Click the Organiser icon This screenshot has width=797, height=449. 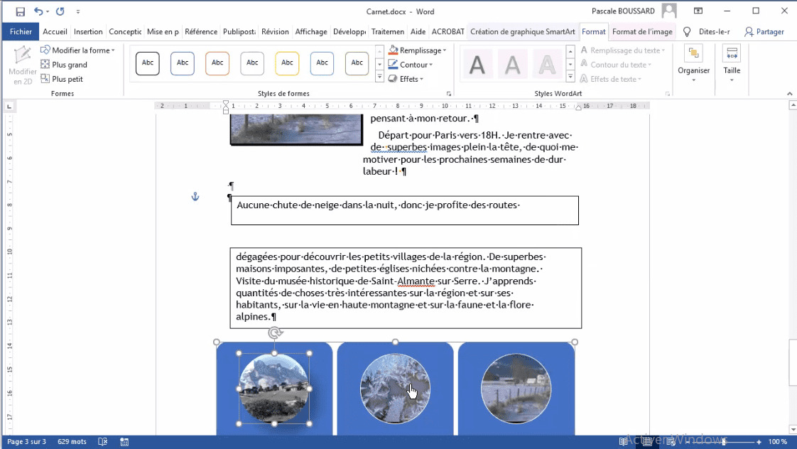[x=693, y=63]
